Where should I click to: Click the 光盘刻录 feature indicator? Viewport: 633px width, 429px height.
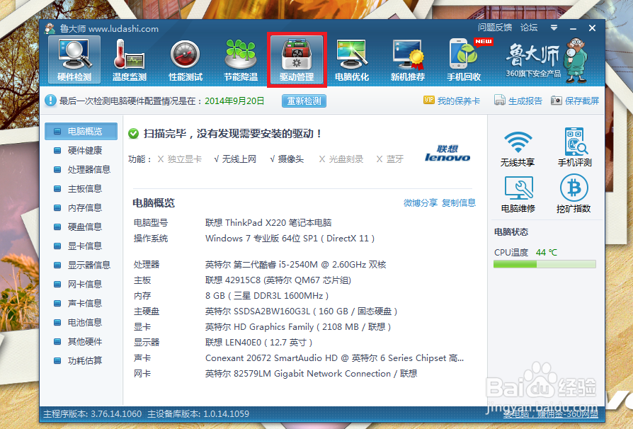341,159
